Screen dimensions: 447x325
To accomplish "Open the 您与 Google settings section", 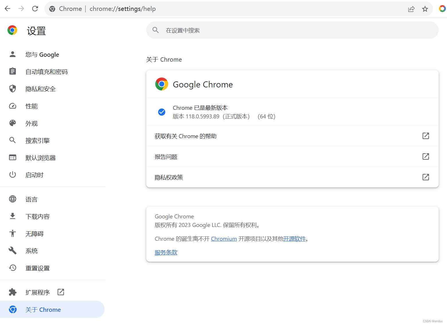I will pyautogui.click(x=53, y=54).
